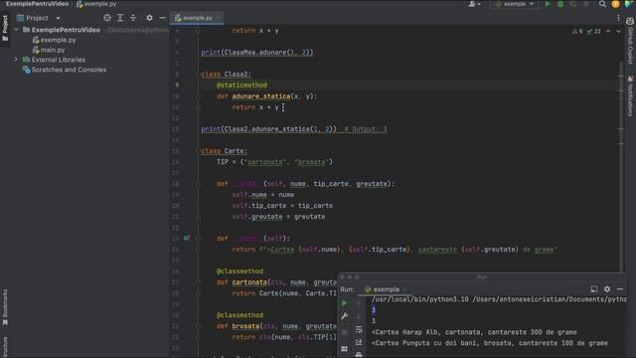Open editor tabs more-options menu
This screenshot has width=636, height=358.
(618, 18)
